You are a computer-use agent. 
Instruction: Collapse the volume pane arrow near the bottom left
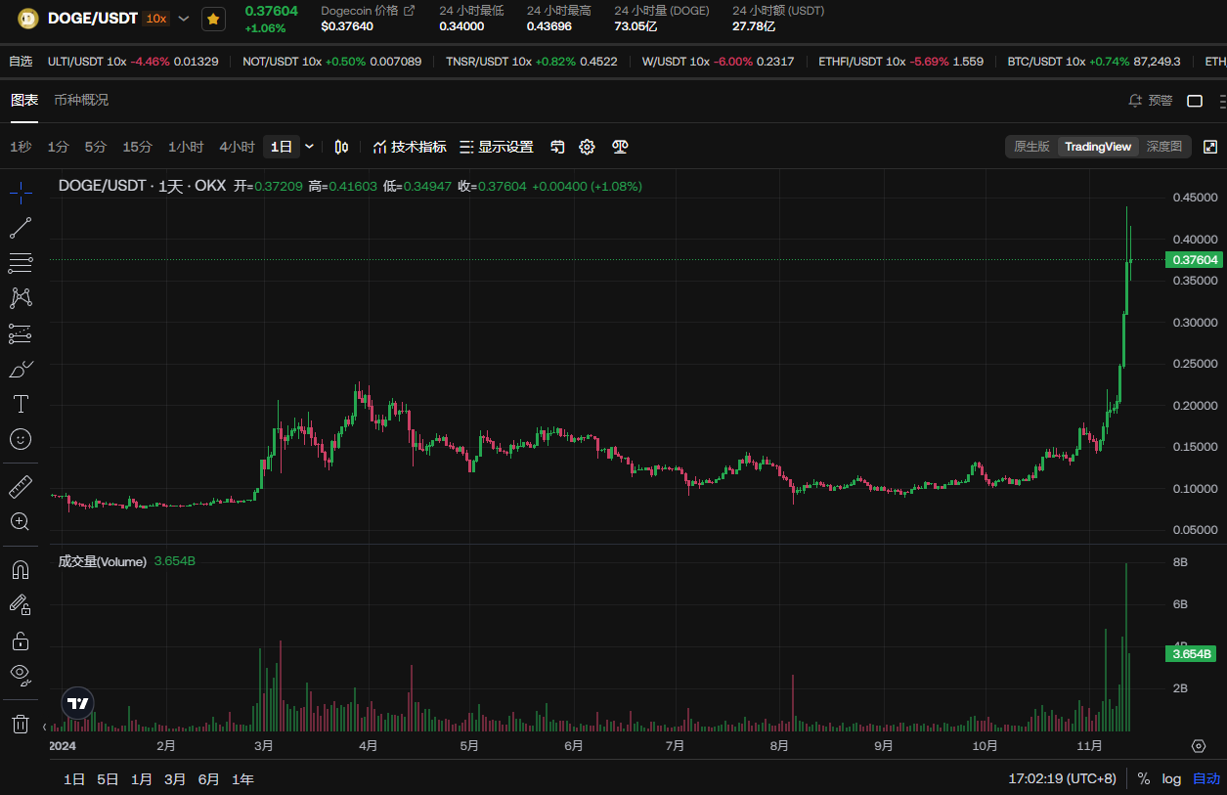[44, 726]
